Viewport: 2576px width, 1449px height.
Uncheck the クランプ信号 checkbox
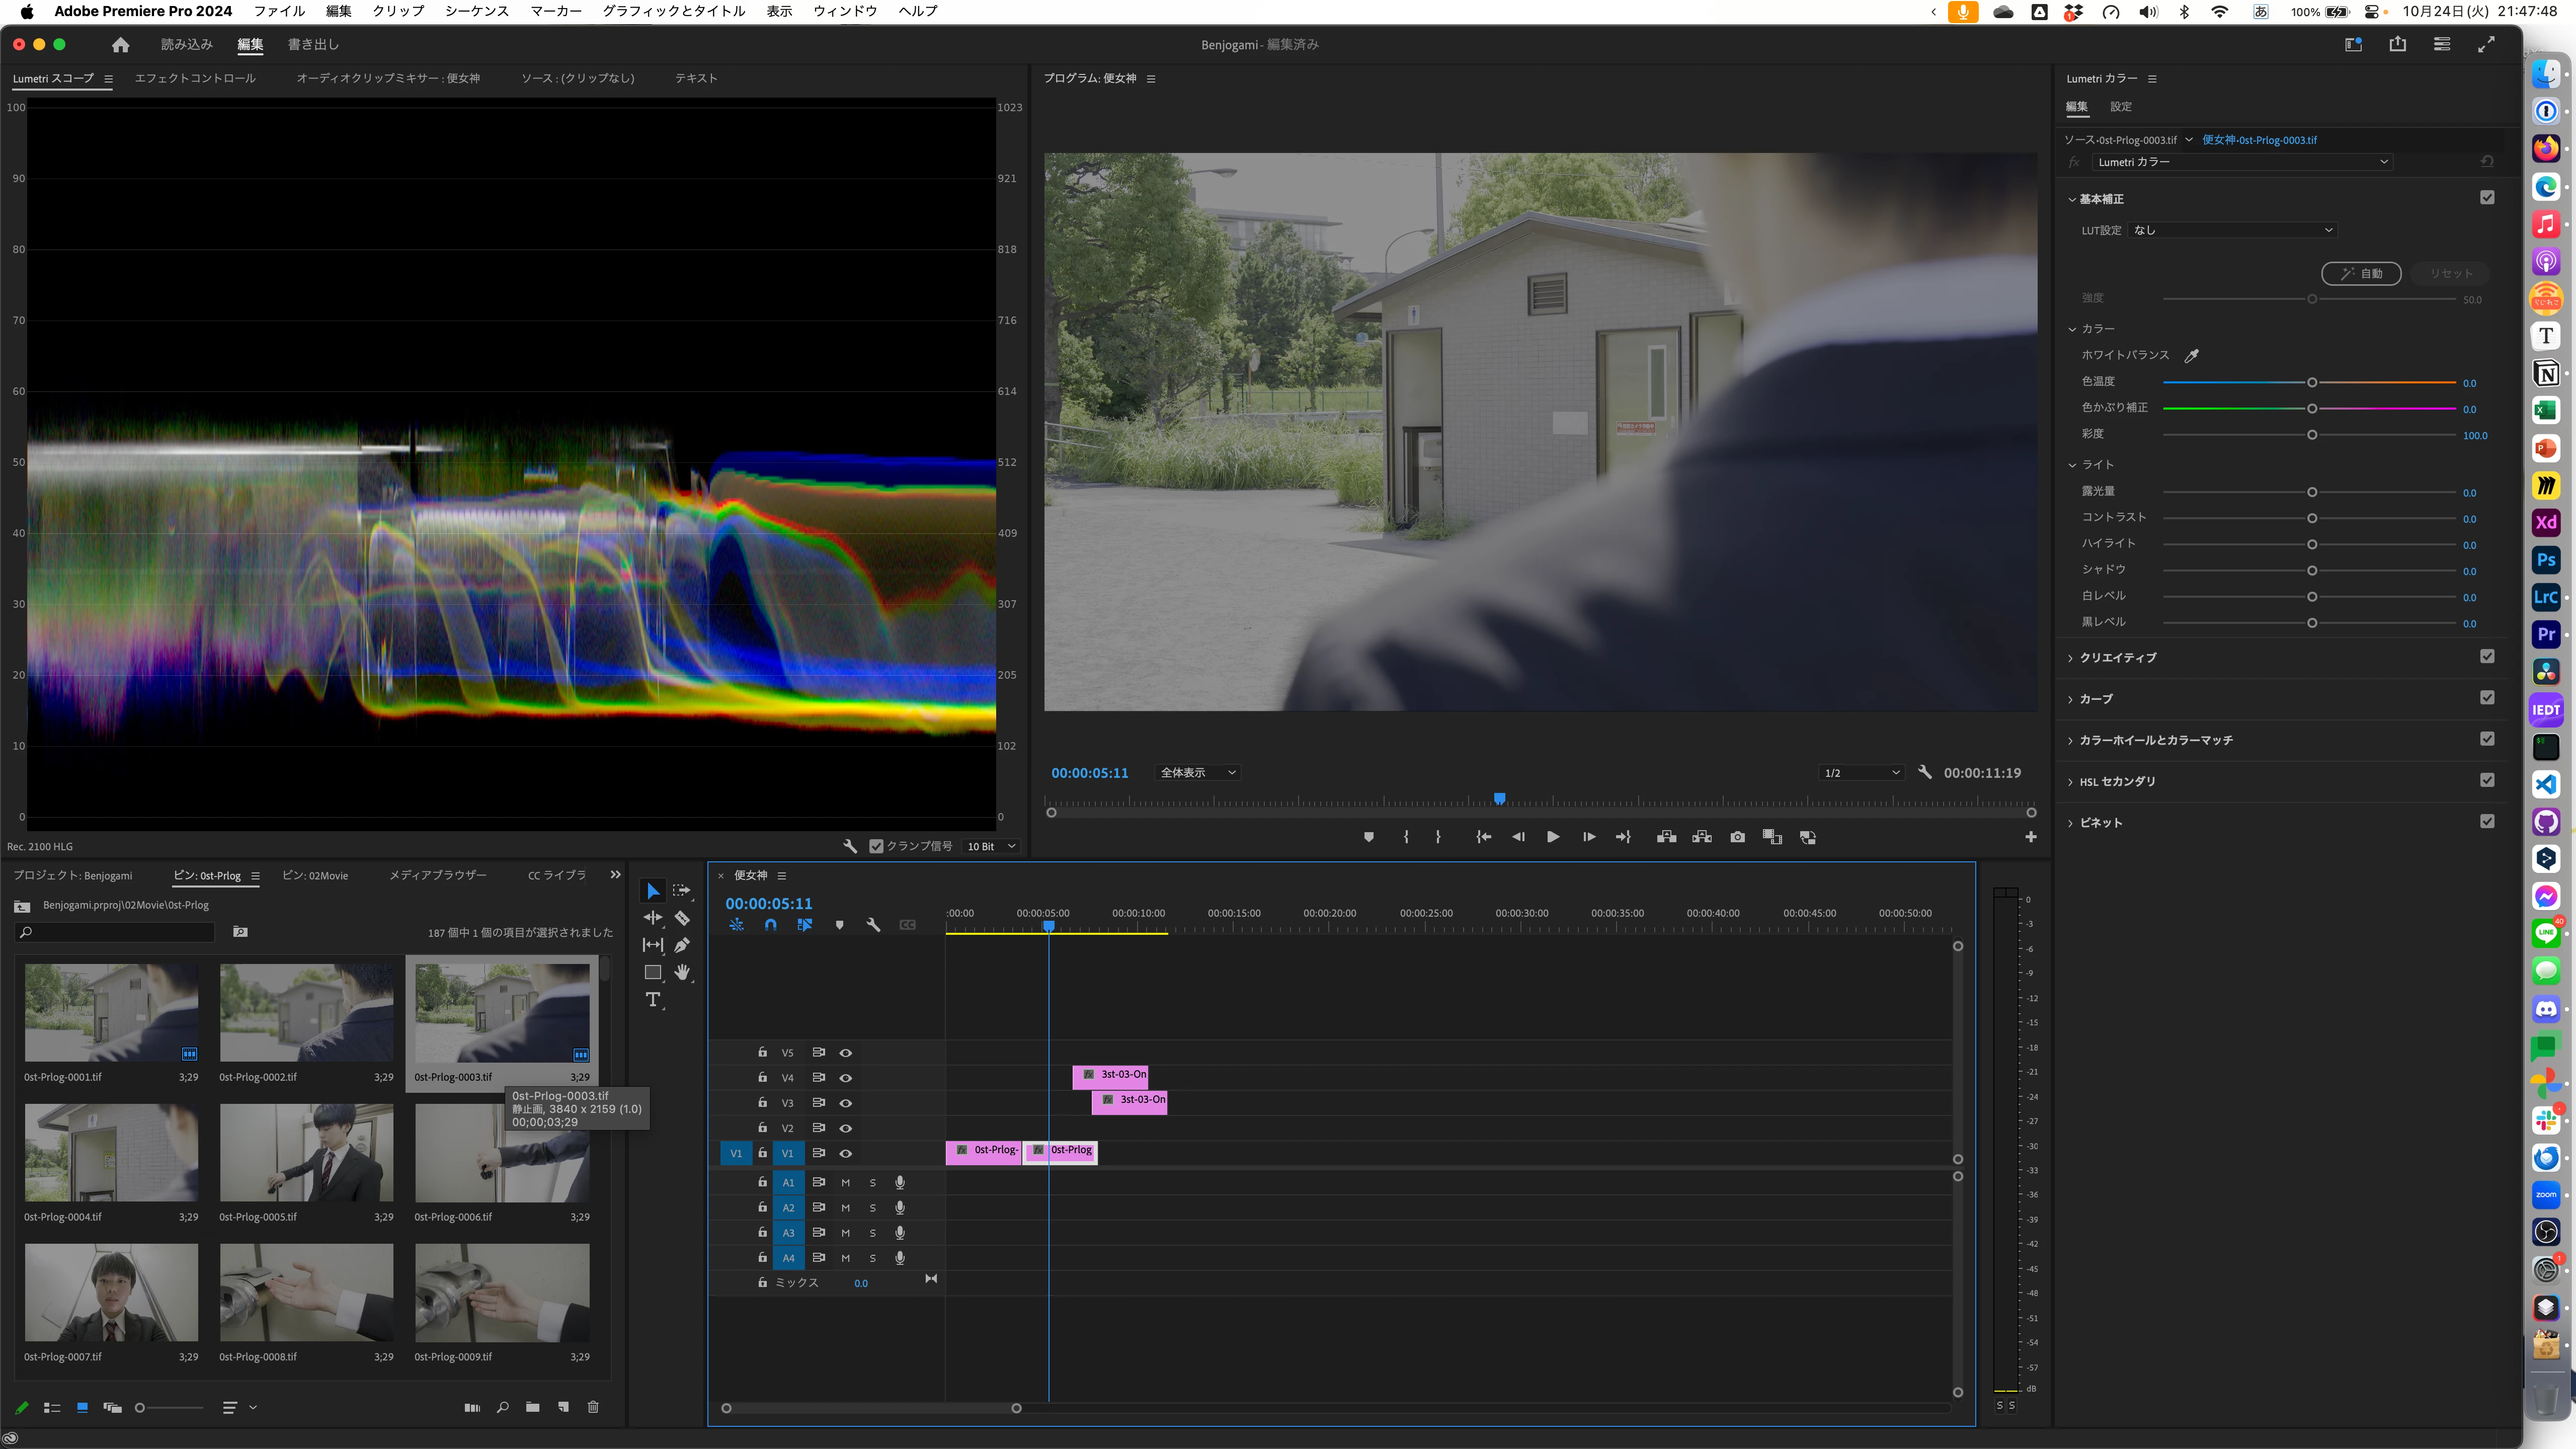876,846
